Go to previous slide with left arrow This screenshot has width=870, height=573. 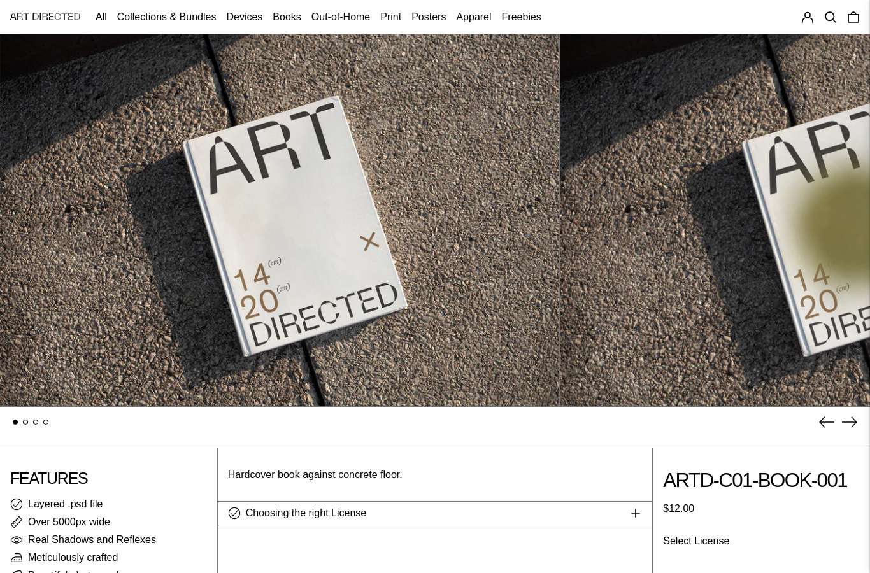tap(827, 422)
